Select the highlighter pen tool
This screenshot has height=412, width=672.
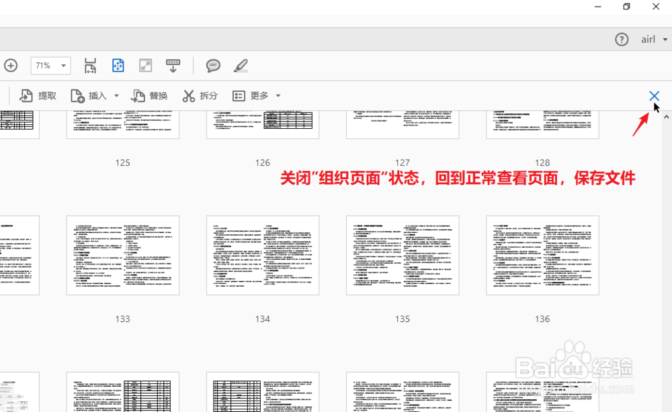point(241,66)
